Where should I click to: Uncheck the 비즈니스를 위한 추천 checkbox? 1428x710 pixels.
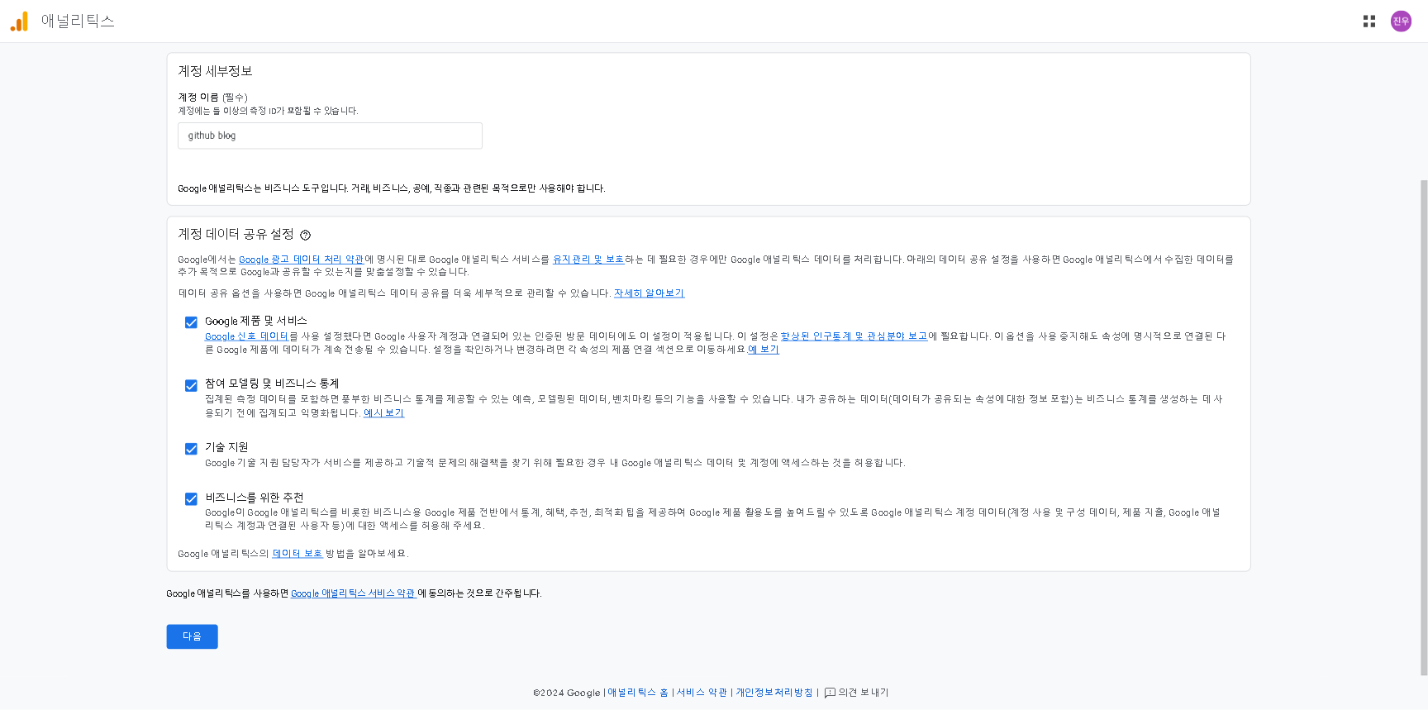coord(191,499)
